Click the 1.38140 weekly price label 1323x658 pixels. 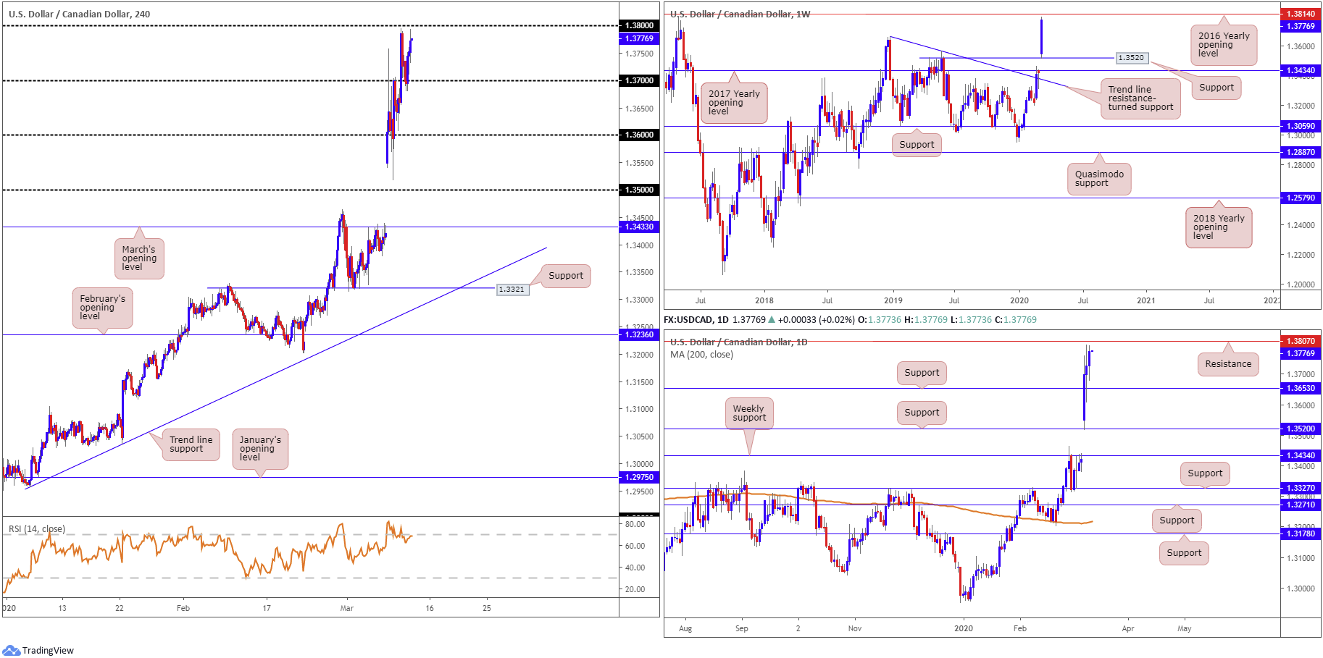click(x=1301, y=14)
